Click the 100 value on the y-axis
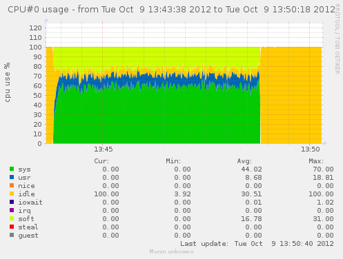Viewport: 343px width, 259px height. point(35,48)
